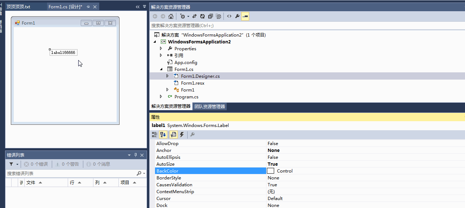The width and height of the screenshot is (465, 208).
Task: Click the View Code icon
Action: [x=229, y=16]
